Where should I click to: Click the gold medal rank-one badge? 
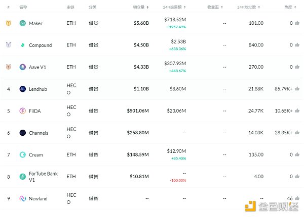tap(8, 23)
